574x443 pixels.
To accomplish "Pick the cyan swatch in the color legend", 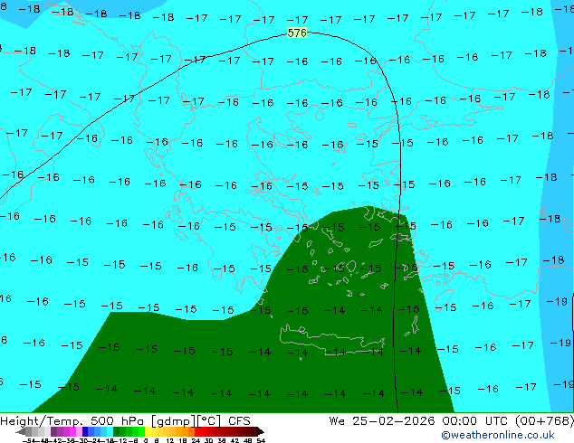I will click(x=110, y=432).
